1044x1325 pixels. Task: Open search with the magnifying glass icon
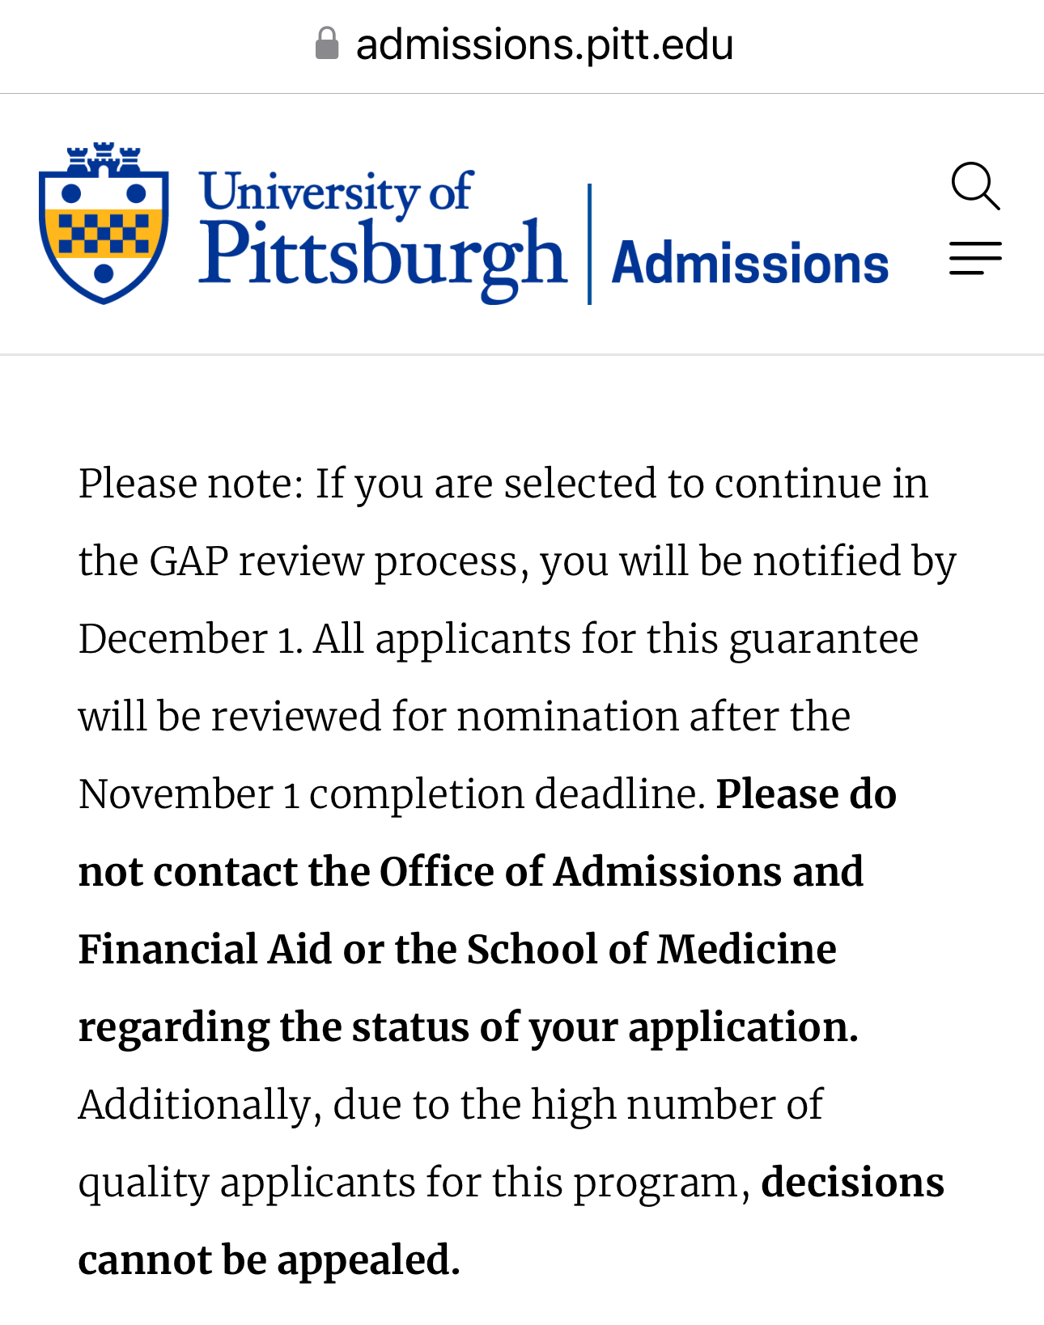coord(975,186)
